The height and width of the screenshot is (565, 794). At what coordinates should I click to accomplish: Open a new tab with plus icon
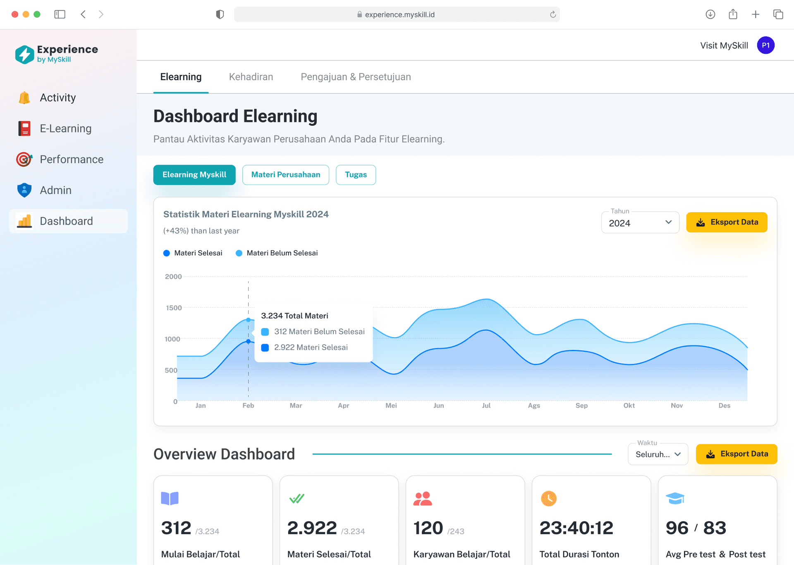756,14
